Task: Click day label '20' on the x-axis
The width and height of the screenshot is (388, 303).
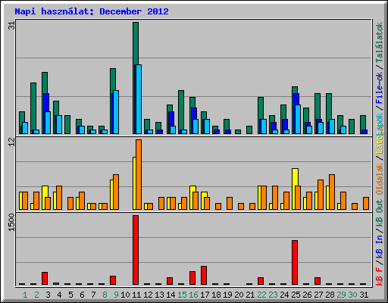Action: coord(239,295)
